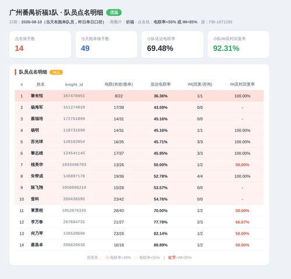
Task: Select rider name 杨海军 in row 2
Action: click(37, 107)
